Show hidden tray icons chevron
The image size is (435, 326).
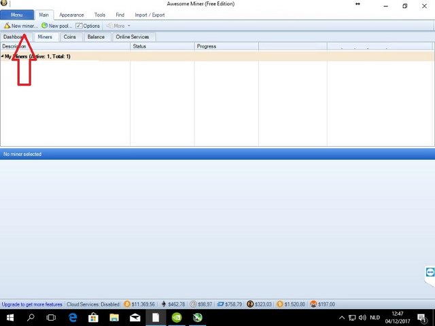(x=342, y=318)
